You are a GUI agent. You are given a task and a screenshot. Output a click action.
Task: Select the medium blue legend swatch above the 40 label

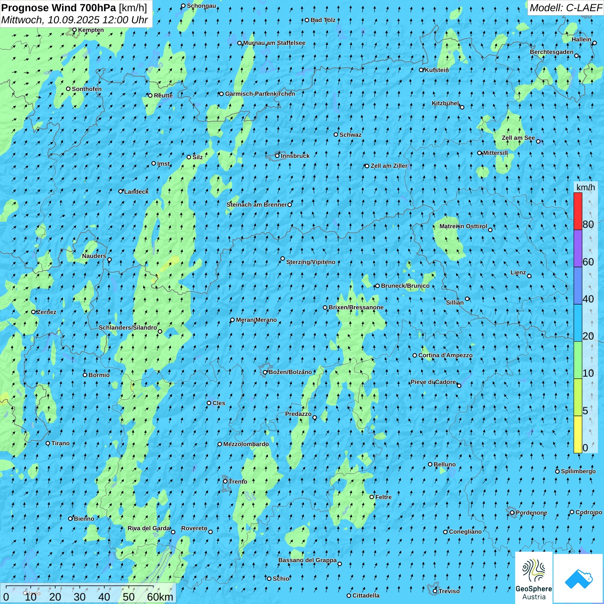(x=578, y=286)
